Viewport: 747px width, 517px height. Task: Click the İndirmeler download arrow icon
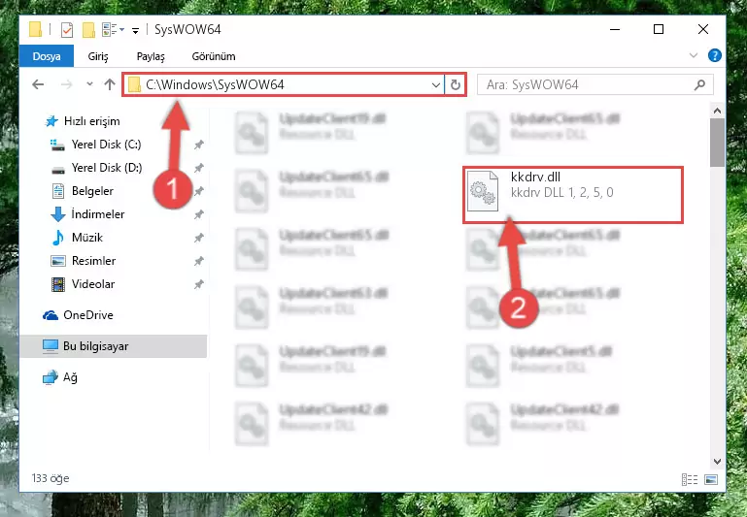pos(57,214)
